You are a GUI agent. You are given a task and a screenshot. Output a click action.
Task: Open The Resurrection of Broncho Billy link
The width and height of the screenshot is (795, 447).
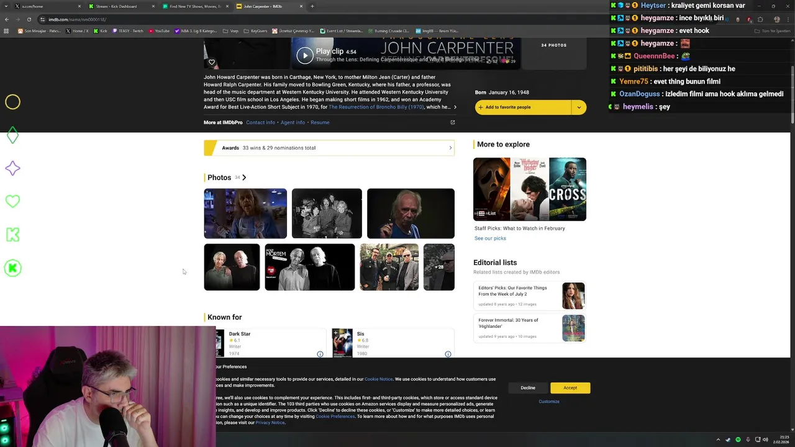pos(376,107)
